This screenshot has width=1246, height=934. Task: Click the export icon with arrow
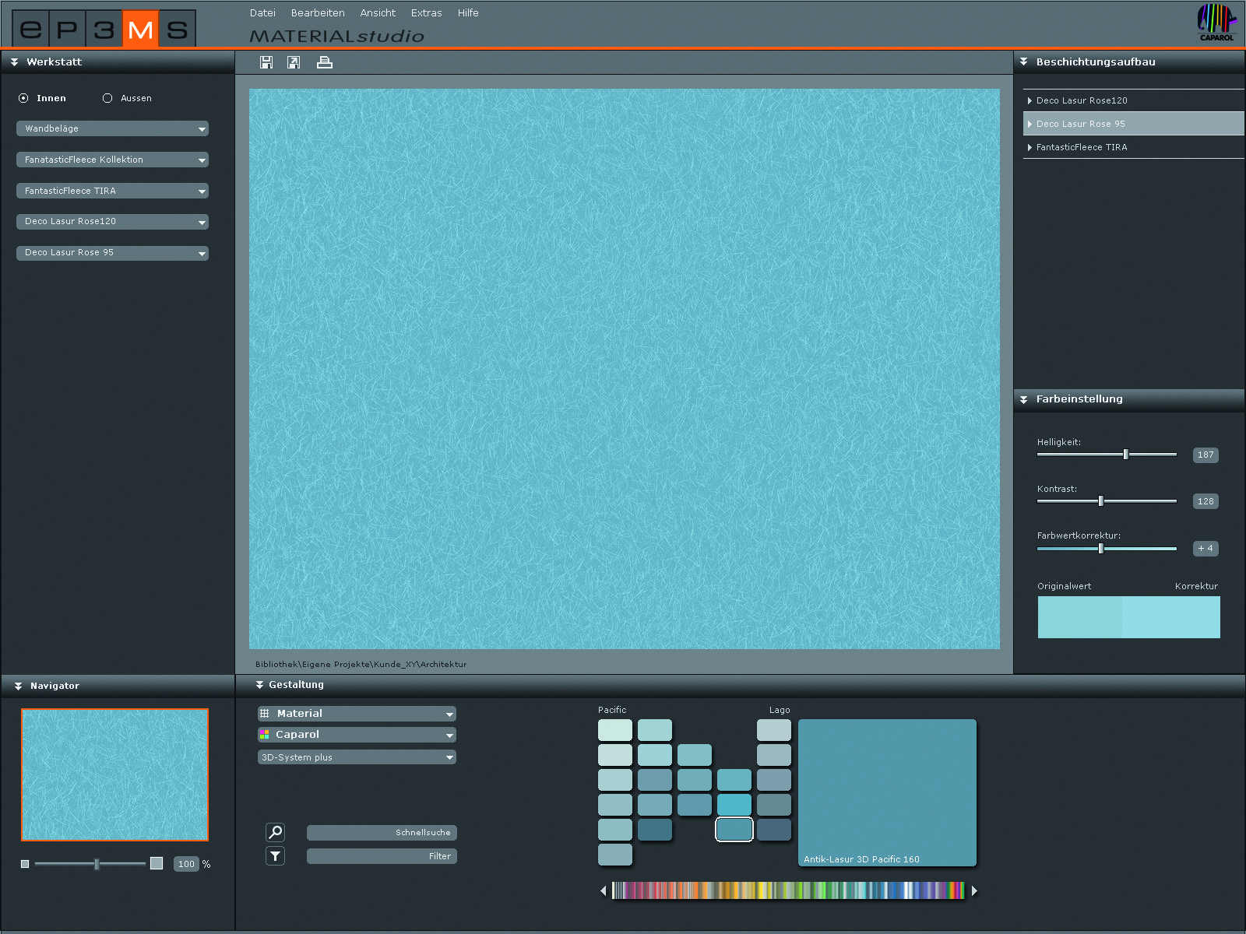[294, 62]
